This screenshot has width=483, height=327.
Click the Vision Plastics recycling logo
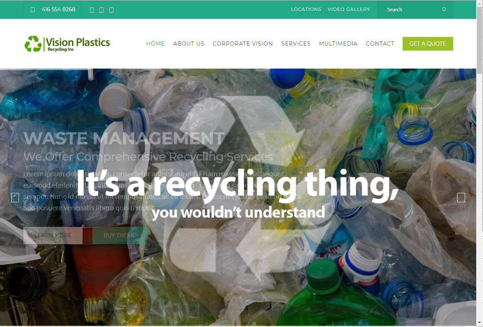click(67, 44)
